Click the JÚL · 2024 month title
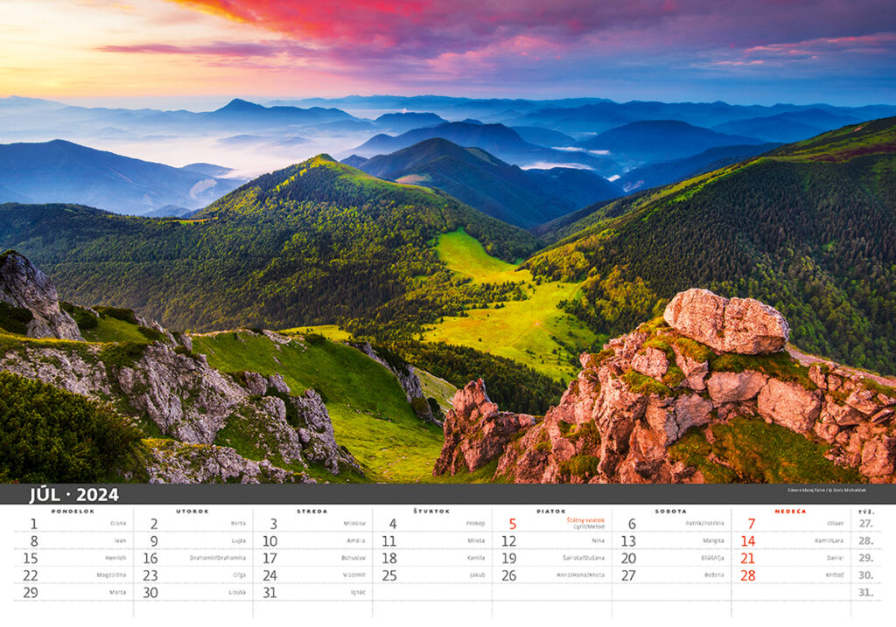896x627 pixels. pos(74,495)
